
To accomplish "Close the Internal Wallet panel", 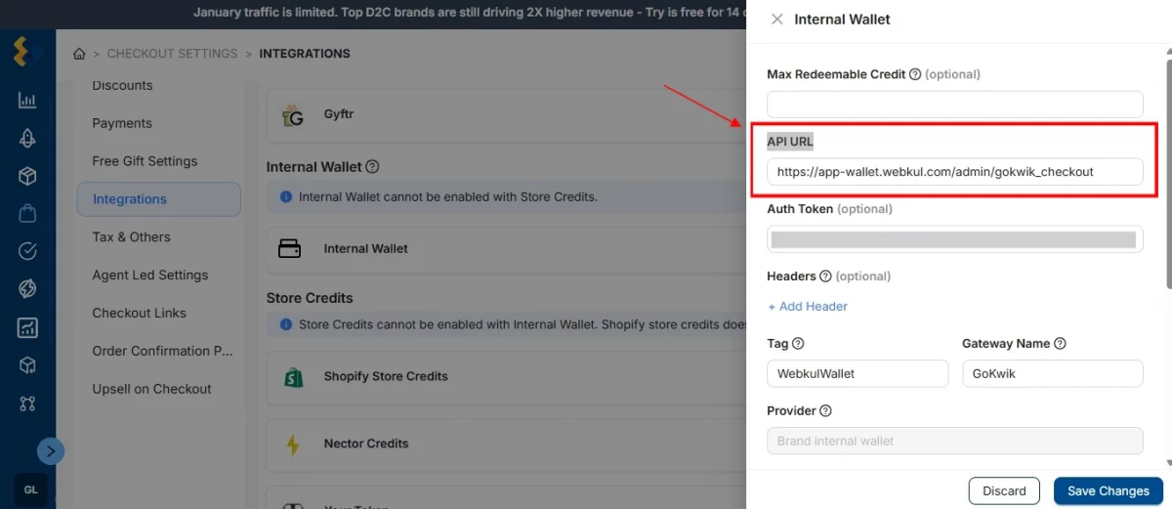I will (777, 20).
